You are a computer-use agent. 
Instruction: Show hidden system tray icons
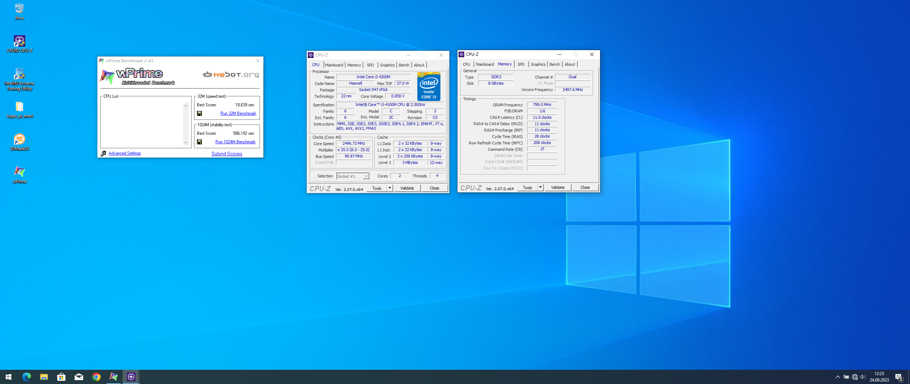[837, 377]
